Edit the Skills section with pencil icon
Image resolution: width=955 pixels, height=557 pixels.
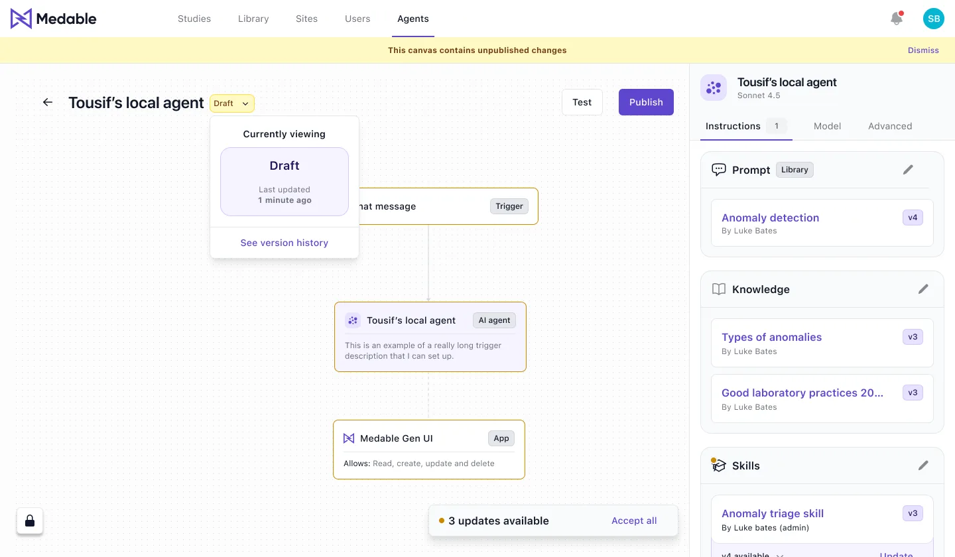pos(923,465)
